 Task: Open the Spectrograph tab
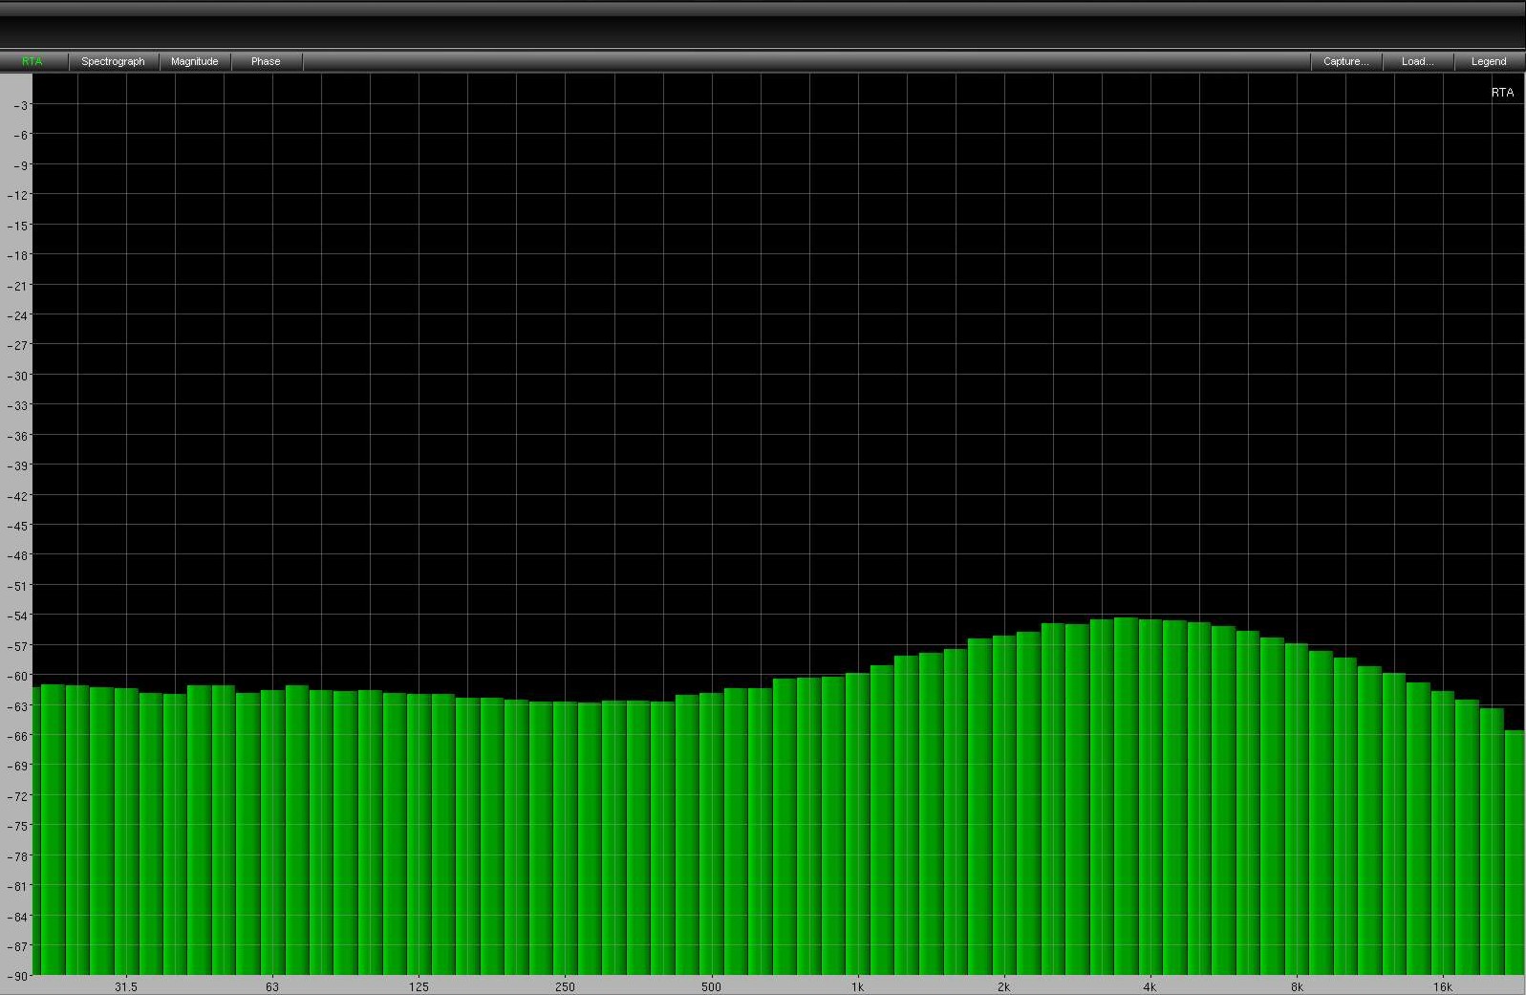[113, 61]
